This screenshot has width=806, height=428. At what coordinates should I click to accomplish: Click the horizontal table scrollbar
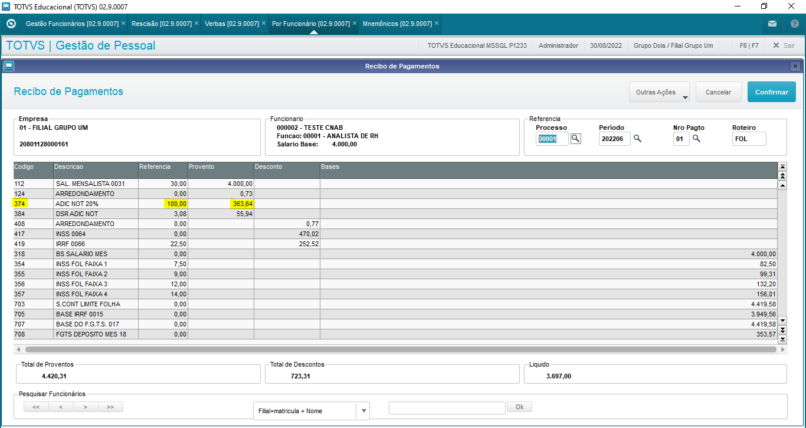[x=401, y=349]
